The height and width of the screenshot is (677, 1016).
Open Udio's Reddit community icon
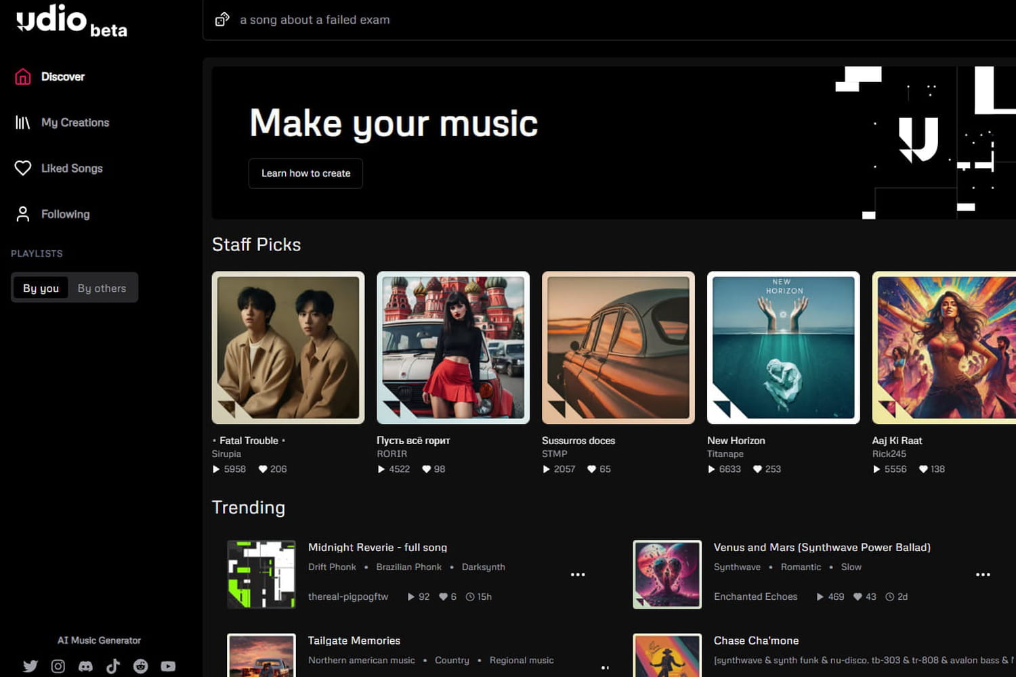[x=141, y=666]
